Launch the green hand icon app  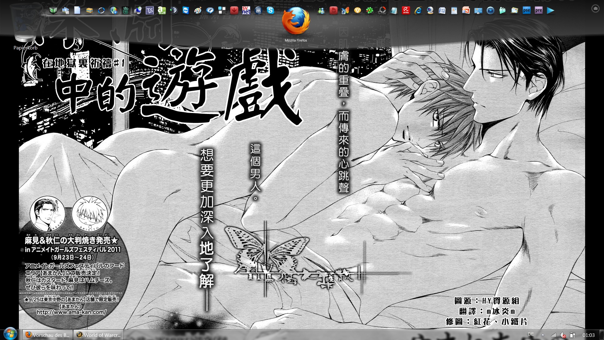pos(126,10)
